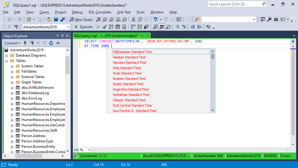
Task: Click the Undo arrow icon
Action: 156,19
